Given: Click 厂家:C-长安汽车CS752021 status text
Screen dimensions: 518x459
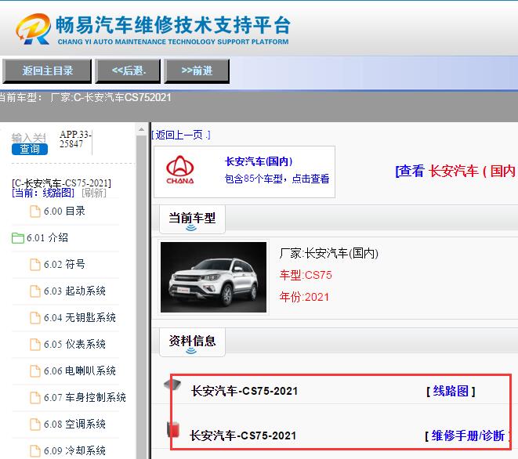Looking at the screenshot, I should (x=111, y=97).
